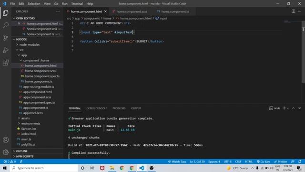Open the Source Control view
Image resolution: width=305 pixels, height=172 pixels.
tap(6, 38)
